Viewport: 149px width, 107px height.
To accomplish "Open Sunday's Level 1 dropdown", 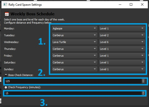I will coord(122,69).
